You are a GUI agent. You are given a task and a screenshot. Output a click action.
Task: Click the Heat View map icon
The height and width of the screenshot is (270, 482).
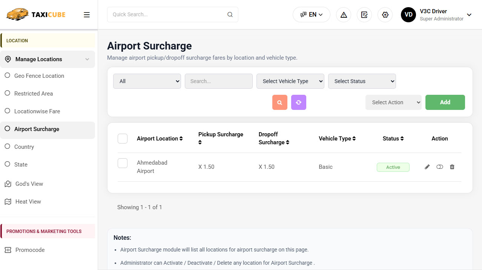tap(8, 202)
